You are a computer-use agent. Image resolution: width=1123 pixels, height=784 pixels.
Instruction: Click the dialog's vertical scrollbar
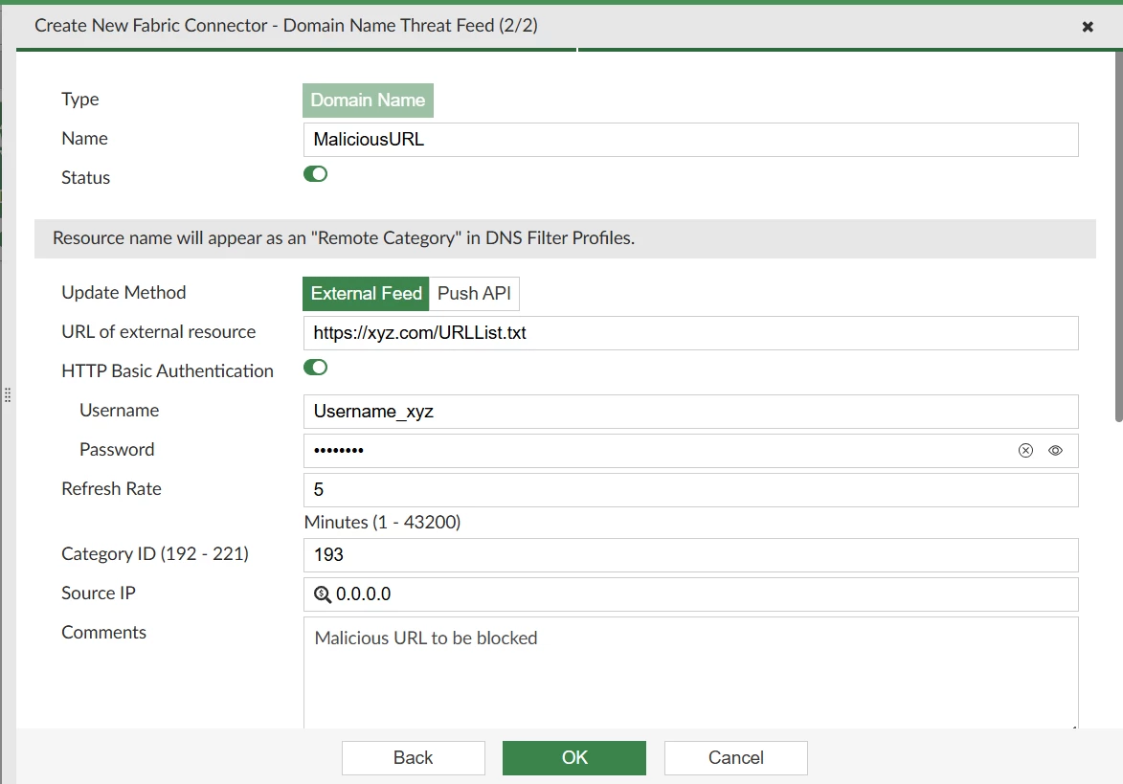coord(1119,236)
